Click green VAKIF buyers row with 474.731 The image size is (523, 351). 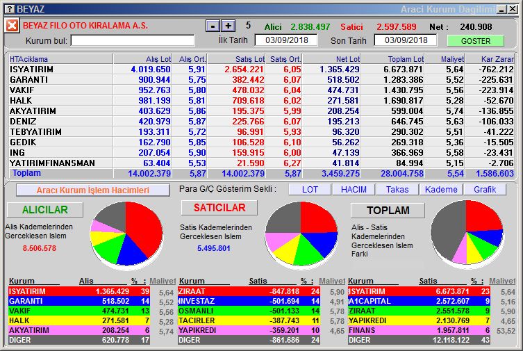pyautogui.click(x=79, y=311)
